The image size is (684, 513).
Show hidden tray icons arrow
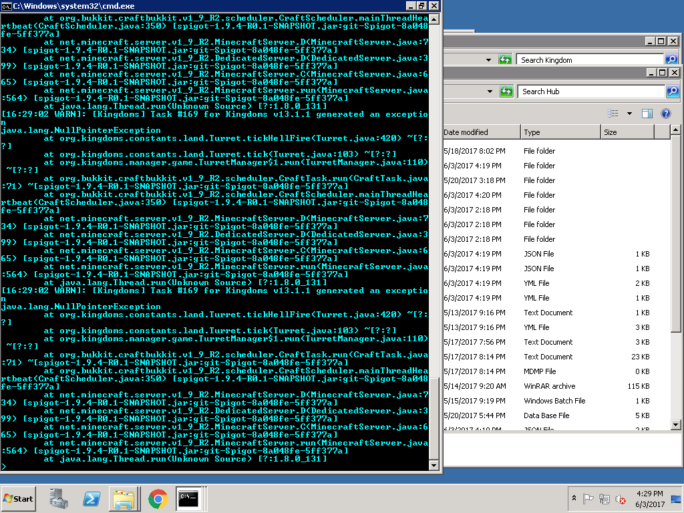tap(574, 498)
